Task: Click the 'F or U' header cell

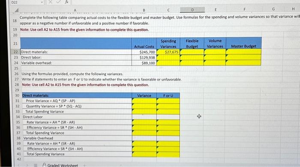Action: pos(168,95)
